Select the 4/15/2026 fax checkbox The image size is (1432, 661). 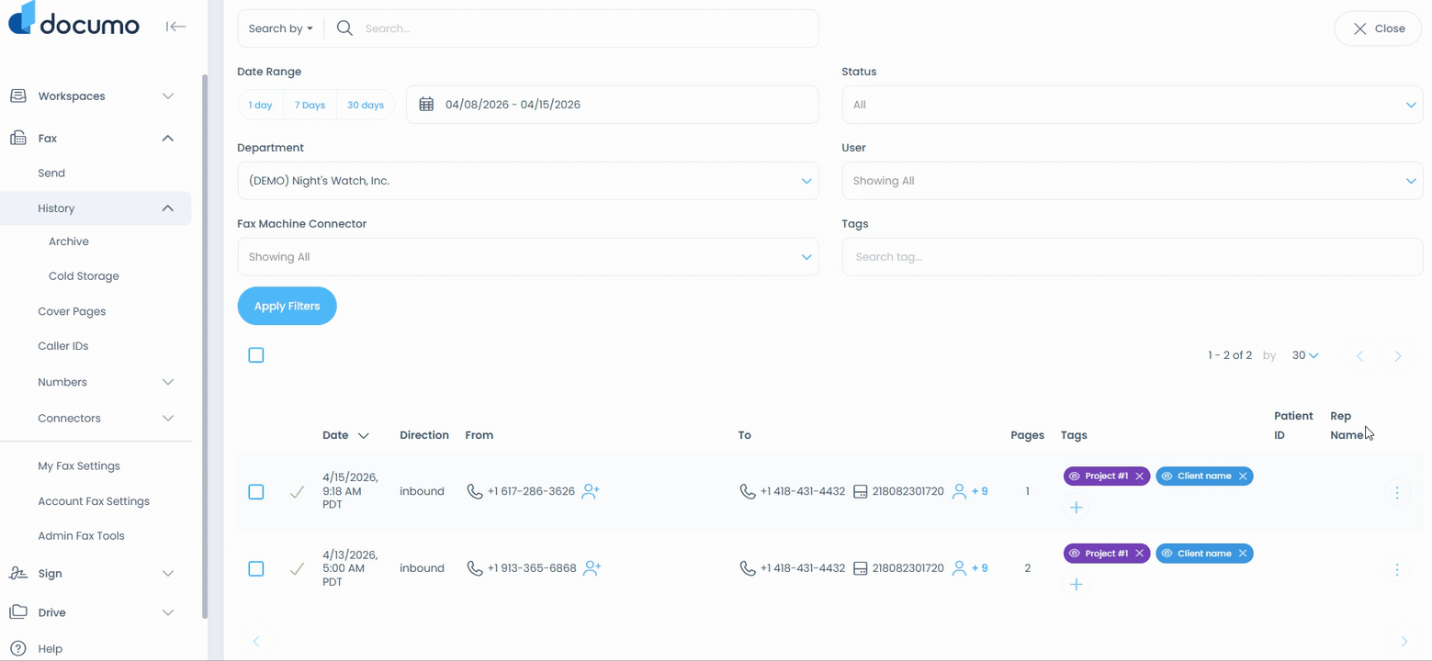256,492
